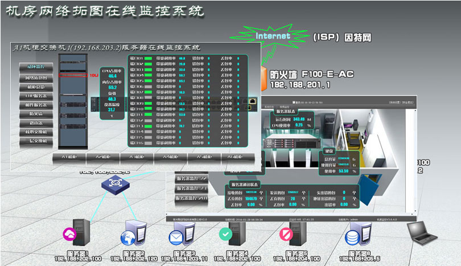This screenshot has width=461, height=266.
Task: Click the blue switch icon in the topology
Action: [115, 185]
